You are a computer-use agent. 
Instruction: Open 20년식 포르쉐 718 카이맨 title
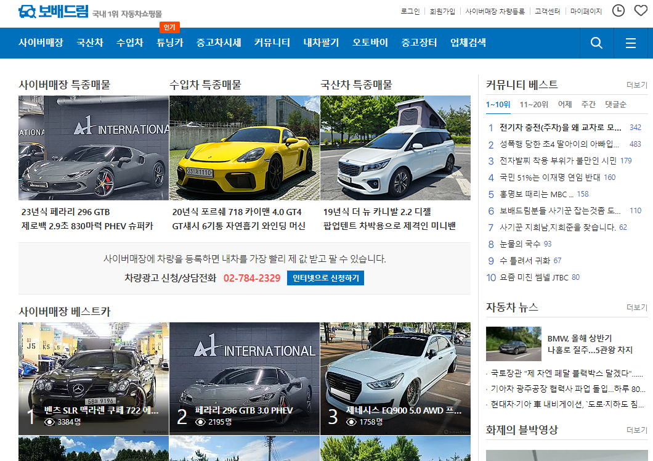tap(237, 212)
